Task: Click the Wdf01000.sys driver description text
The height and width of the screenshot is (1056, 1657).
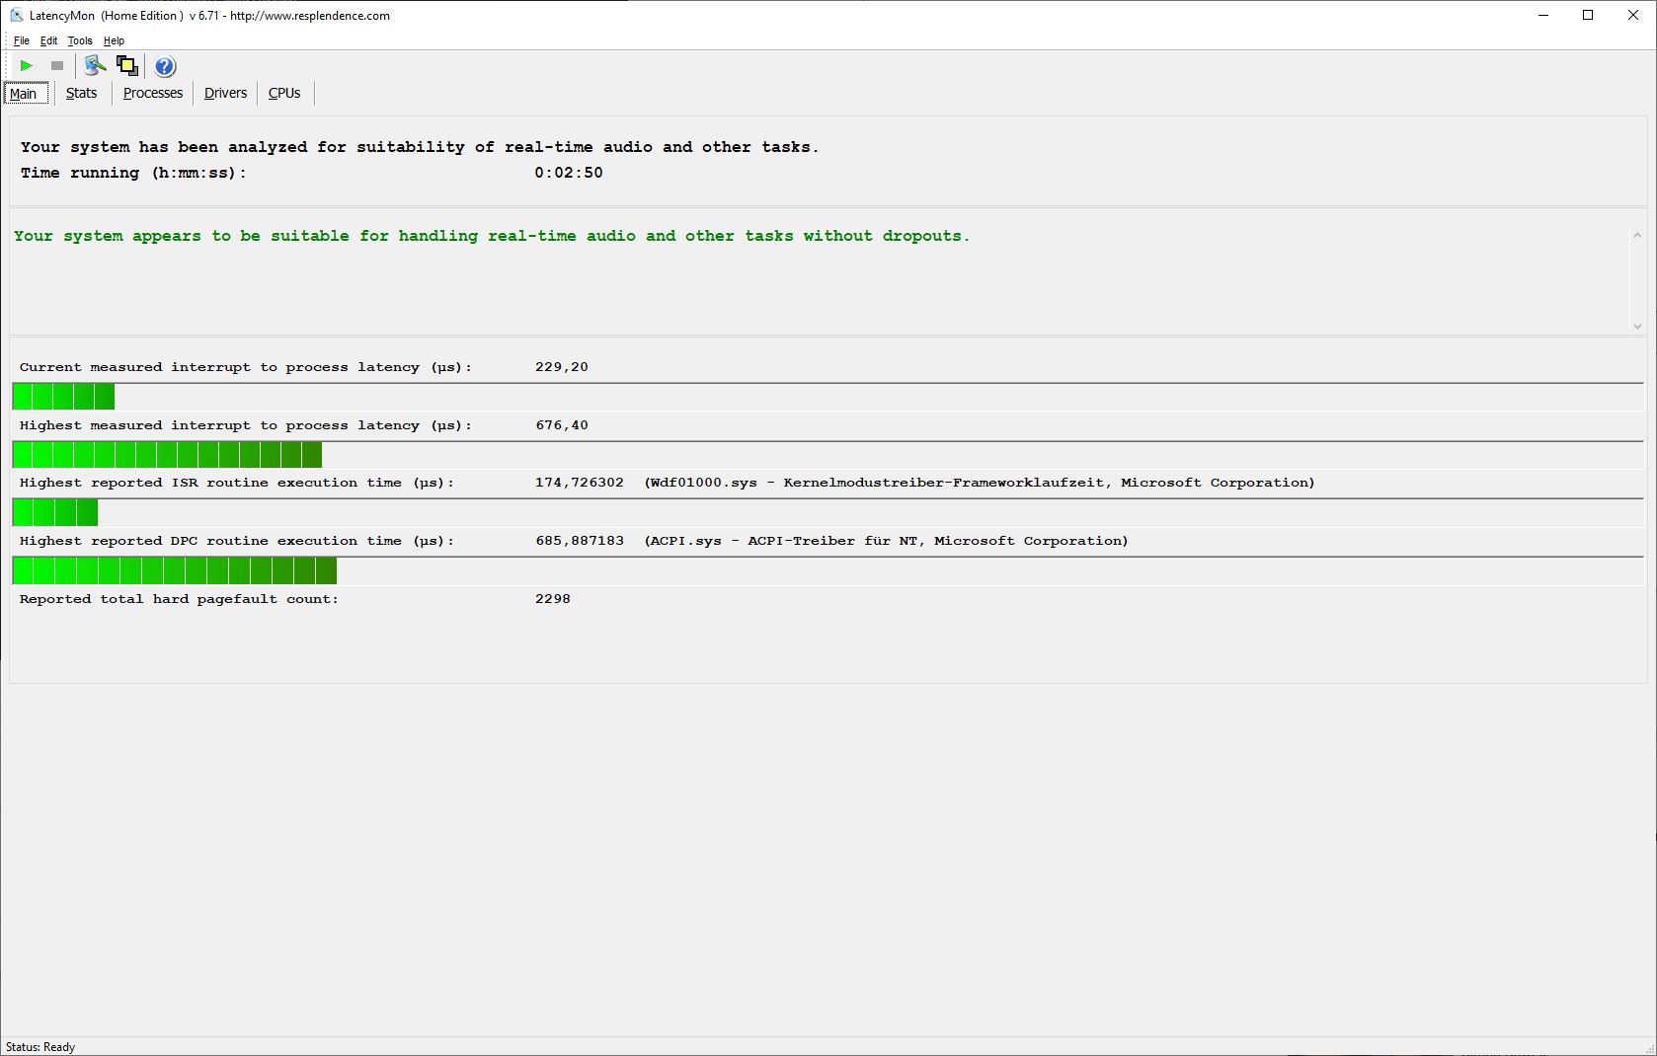Action: pyautogui.click(x=980, y=483)
